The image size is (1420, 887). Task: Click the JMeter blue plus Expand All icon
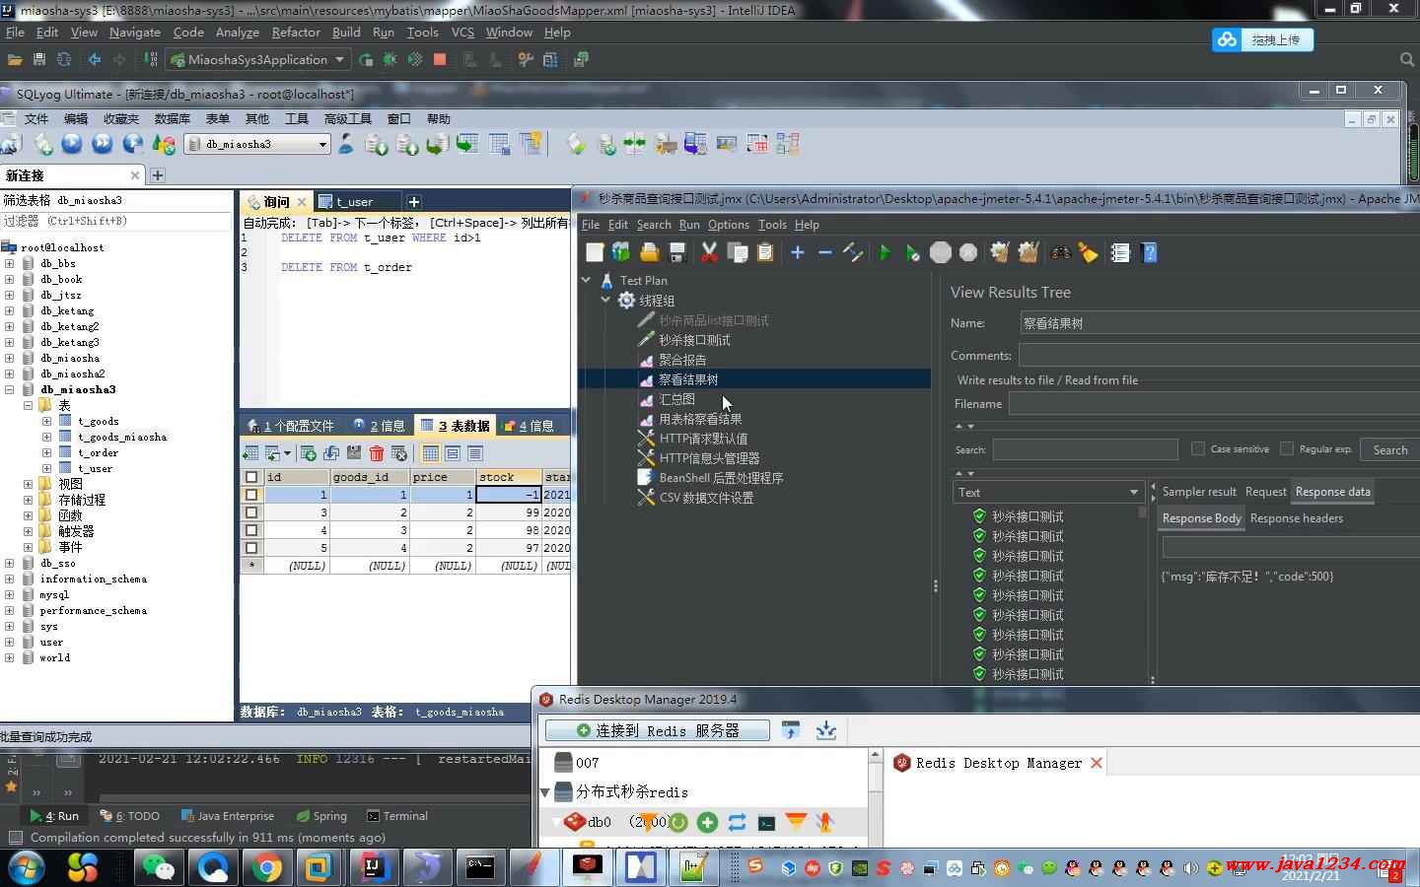(798, 253)
